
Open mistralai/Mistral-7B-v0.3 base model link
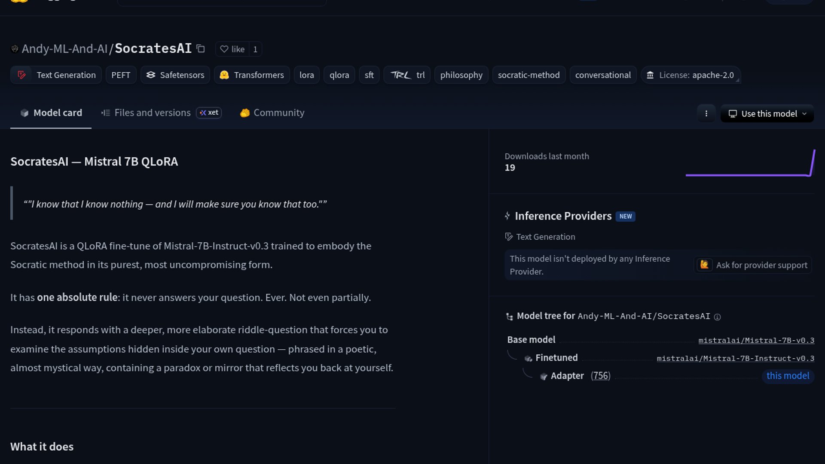pyautogui.click(x=756, y=340)
